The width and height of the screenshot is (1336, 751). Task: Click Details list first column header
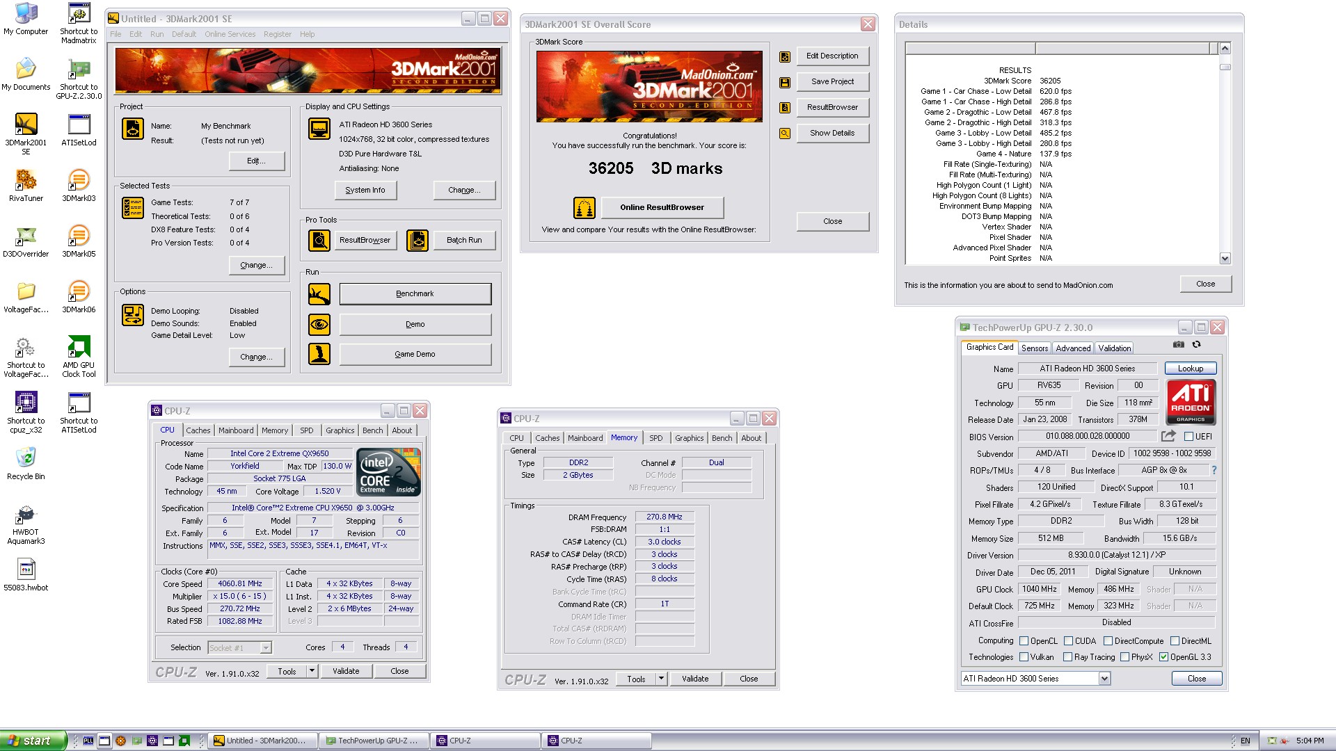pos(970,48)
